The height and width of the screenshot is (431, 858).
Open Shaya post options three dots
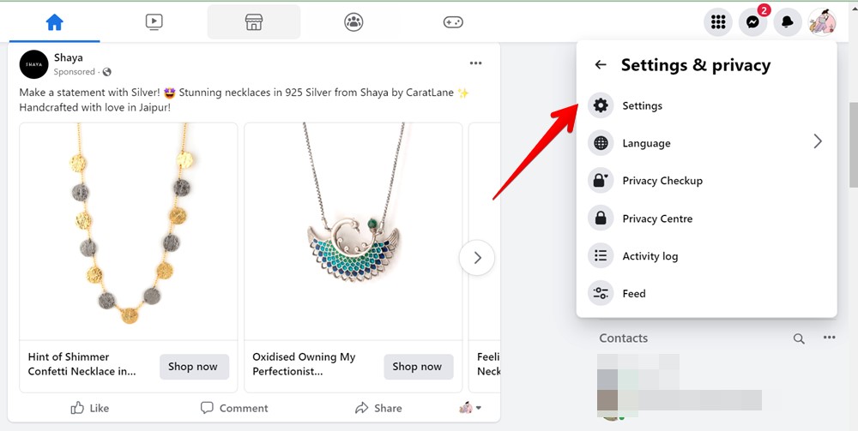click(x=475, y=63)
